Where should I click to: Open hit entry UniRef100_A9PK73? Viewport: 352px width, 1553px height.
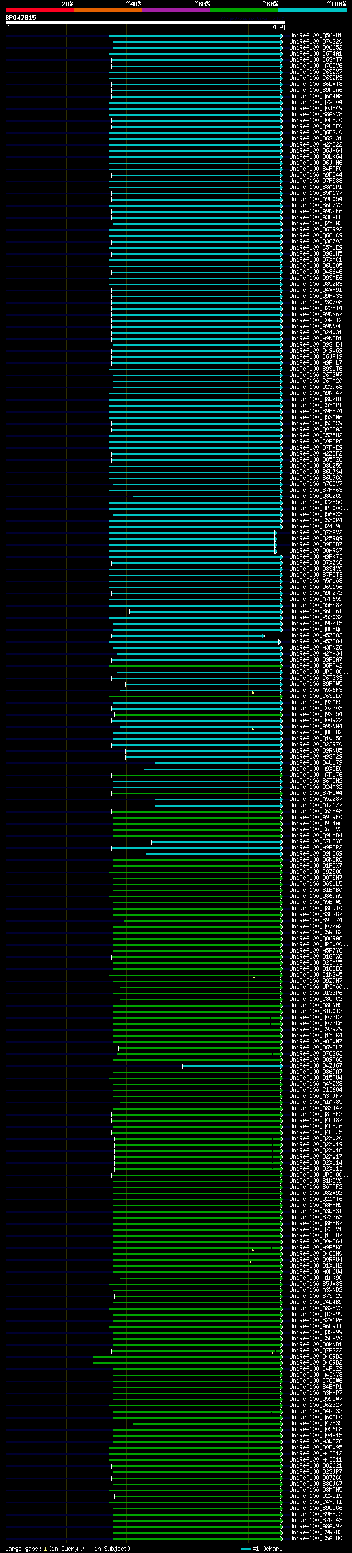click(x=315, y=556)
